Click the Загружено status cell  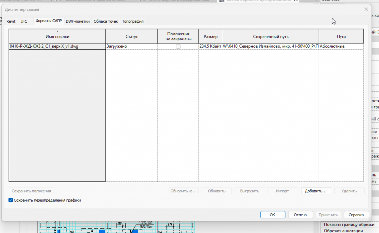(x=131, y=46)
